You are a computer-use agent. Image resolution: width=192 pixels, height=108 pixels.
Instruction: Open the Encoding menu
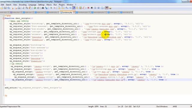tap(23, 5)
